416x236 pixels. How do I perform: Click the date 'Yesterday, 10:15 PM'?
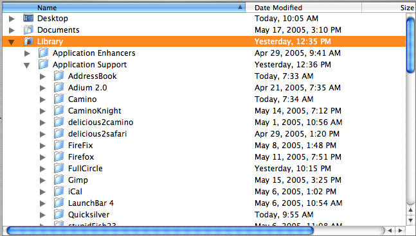[x=293, y=168]
